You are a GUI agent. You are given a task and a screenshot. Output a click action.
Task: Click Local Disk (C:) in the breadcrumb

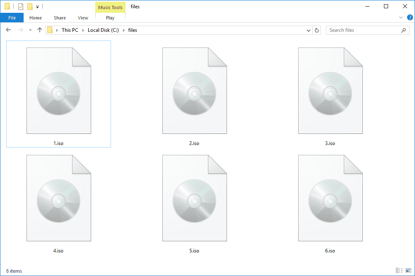coord(103,30)
